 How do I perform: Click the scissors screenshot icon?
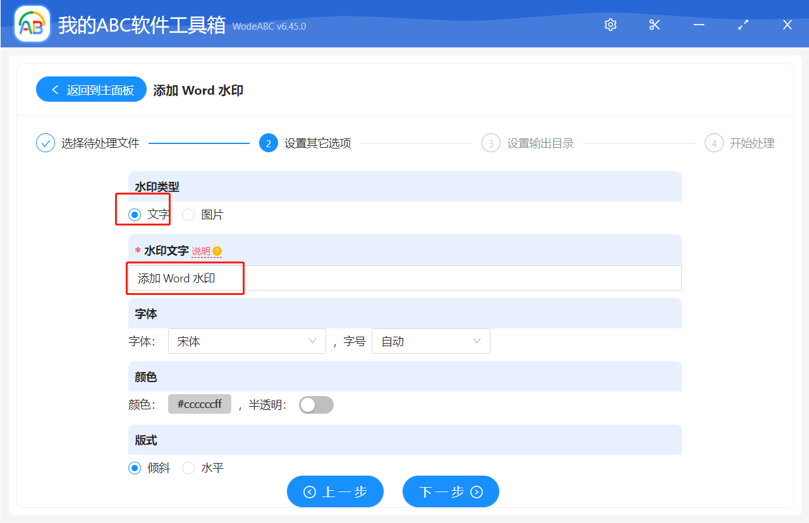[654, 25]
